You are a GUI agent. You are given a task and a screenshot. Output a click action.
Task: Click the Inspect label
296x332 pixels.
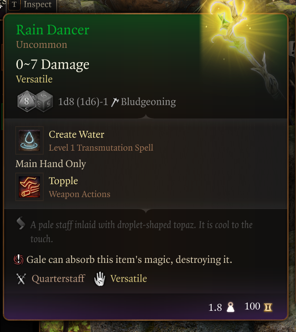coord(37,4)
